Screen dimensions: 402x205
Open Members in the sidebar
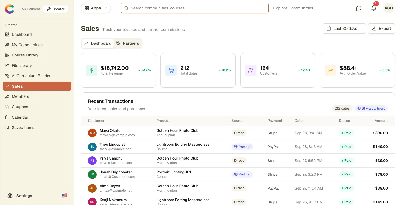(37, 96)
